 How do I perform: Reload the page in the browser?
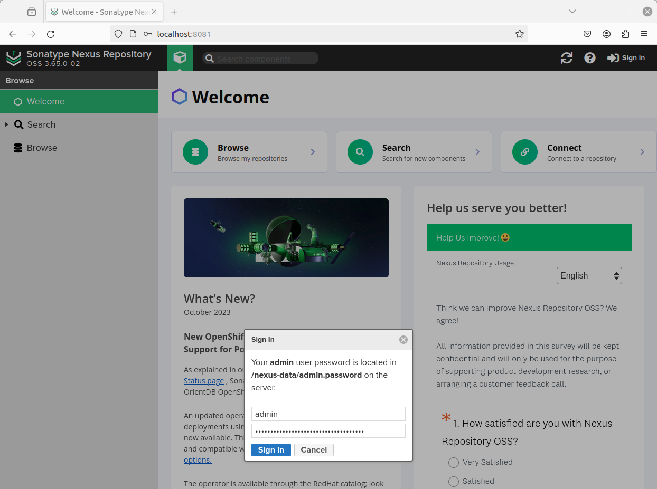51,34
